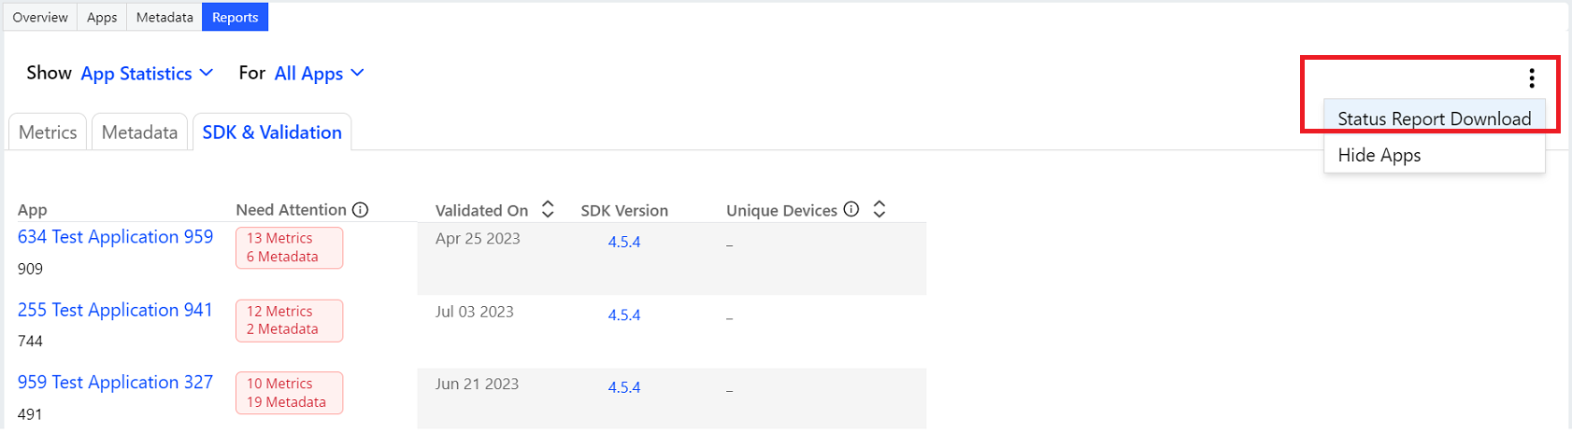Expand the App Statistics dropdown
The width and height of the screenshot is (1572, 433).
(x=148, y=74)
